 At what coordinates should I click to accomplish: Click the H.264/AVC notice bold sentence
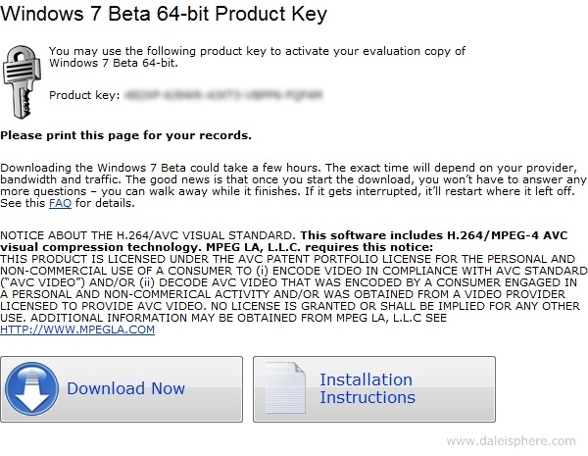[x=284, y=241]
